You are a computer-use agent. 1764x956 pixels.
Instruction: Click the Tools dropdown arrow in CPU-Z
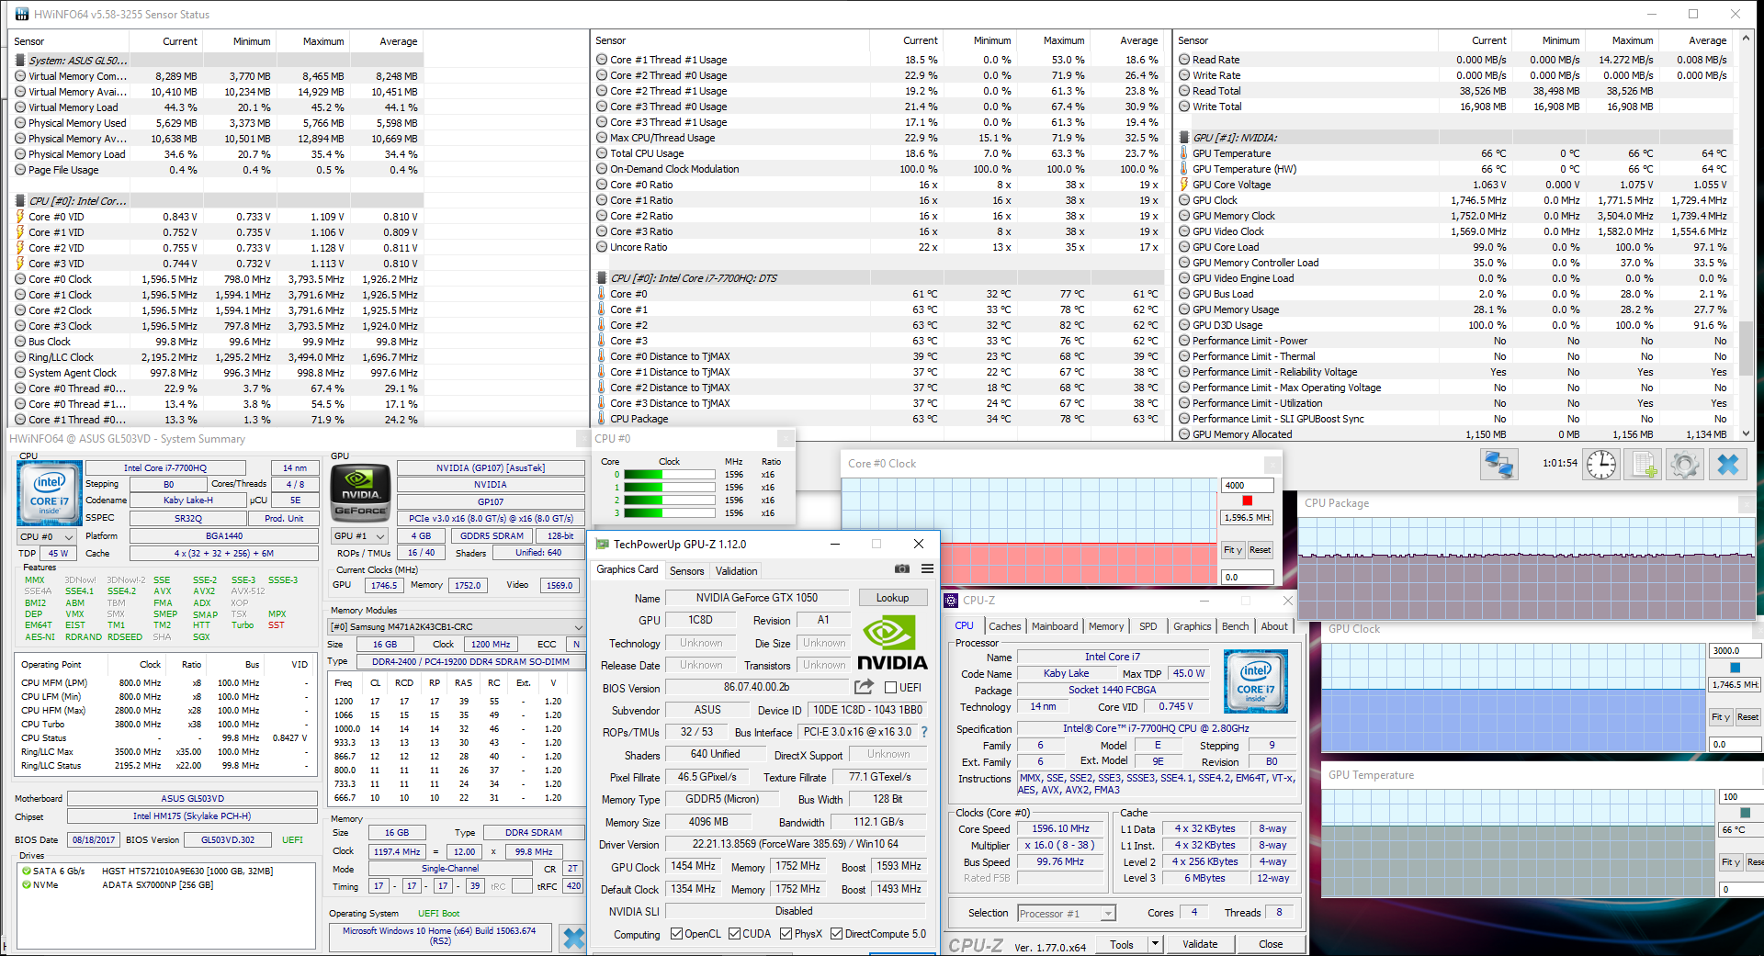click(1155, 944)
